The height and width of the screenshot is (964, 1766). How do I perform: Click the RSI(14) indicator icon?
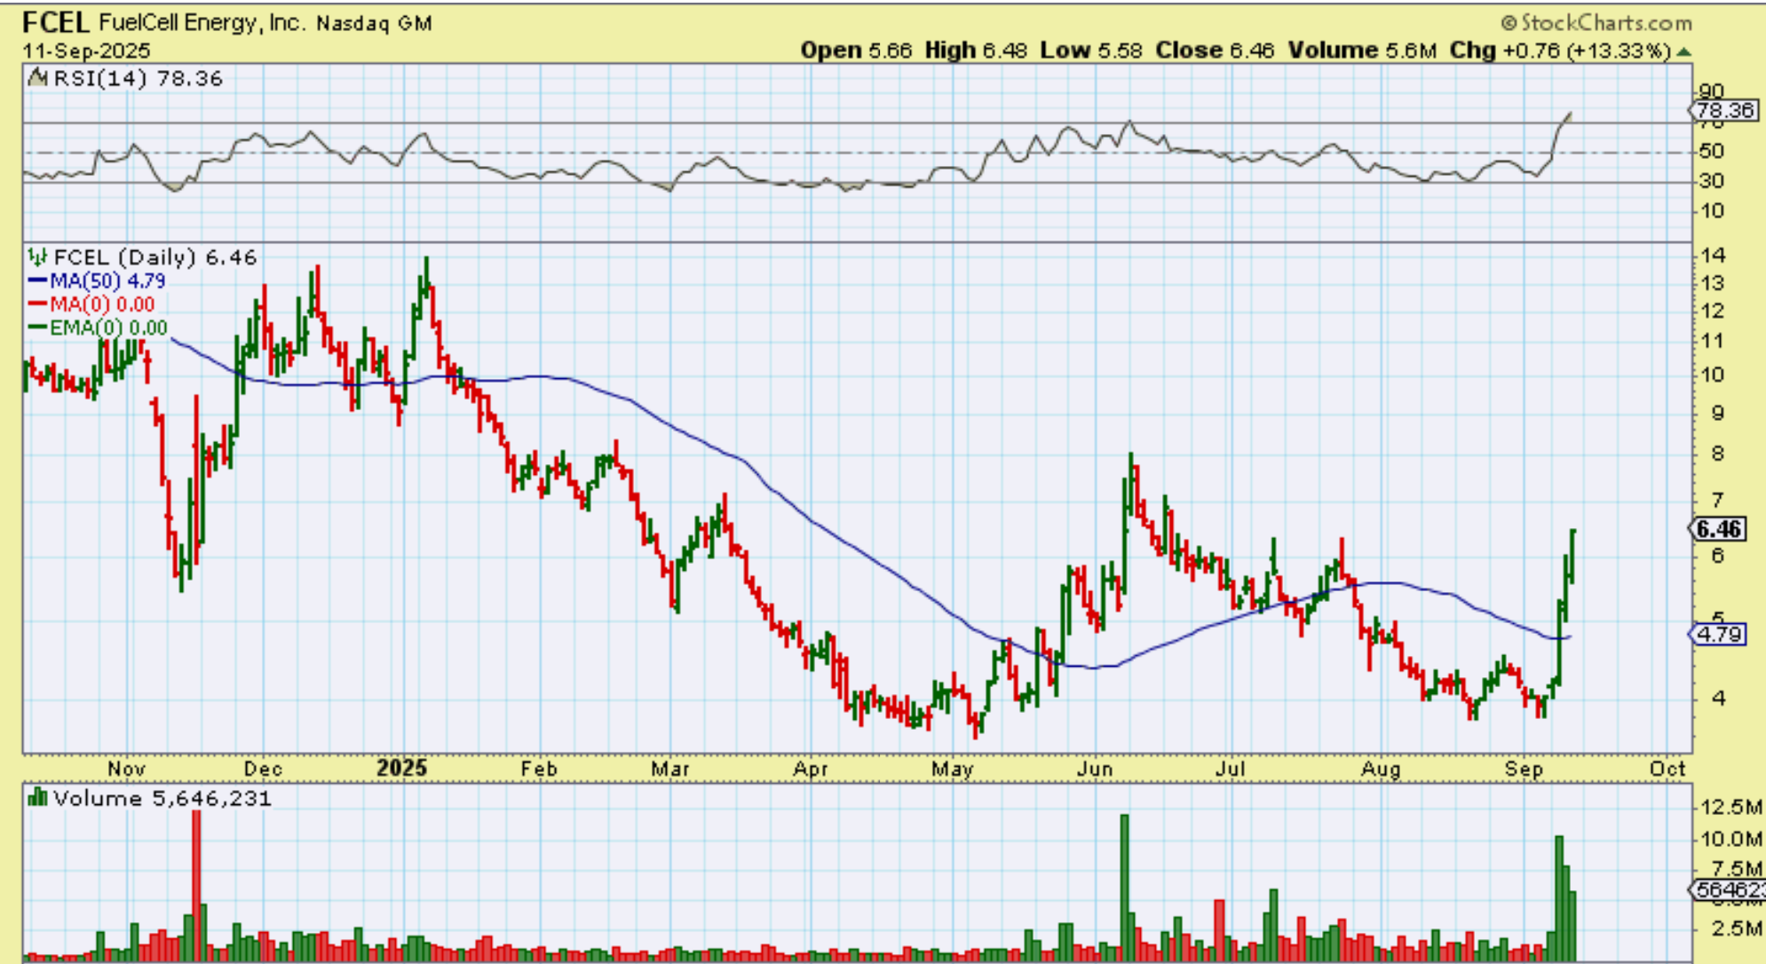pos(37,78)
